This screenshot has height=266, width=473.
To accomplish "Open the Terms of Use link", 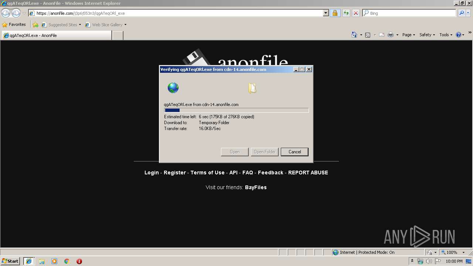I will pos(207,173).
